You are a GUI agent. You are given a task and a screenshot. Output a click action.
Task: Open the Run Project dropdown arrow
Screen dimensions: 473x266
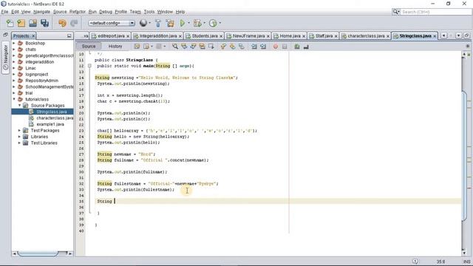189,23
